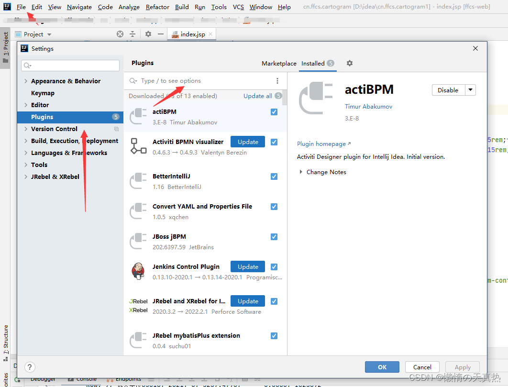Confirm settings with OK button
Image resolution: width=508 pixels, height=387 pixels.
tap(382, 367)
